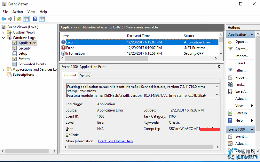
Task: Sort events by Date and Time column
Action: (x=153, y=36)
